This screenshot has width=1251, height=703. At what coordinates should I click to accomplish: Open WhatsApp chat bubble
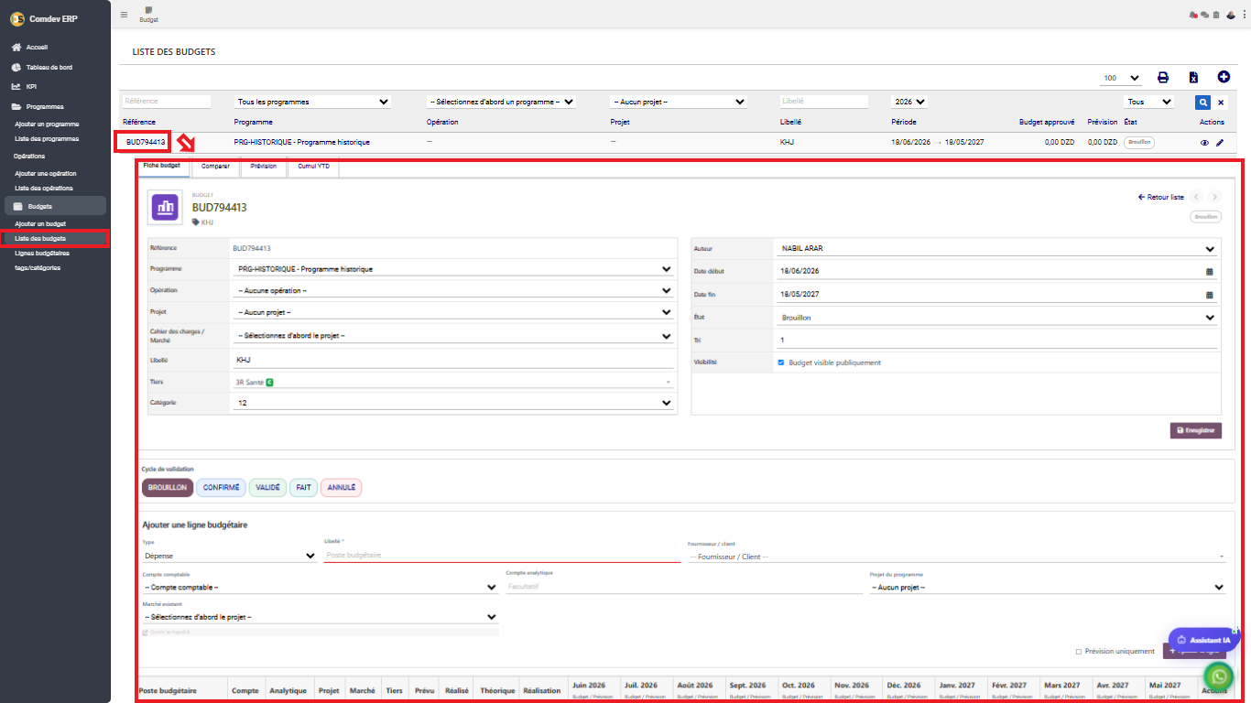coord(1217,676)
